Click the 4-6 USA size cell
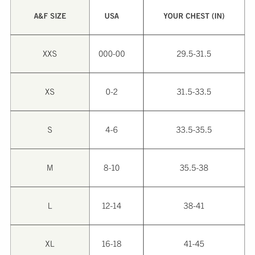Screen dimensions: 255x255 112,130
